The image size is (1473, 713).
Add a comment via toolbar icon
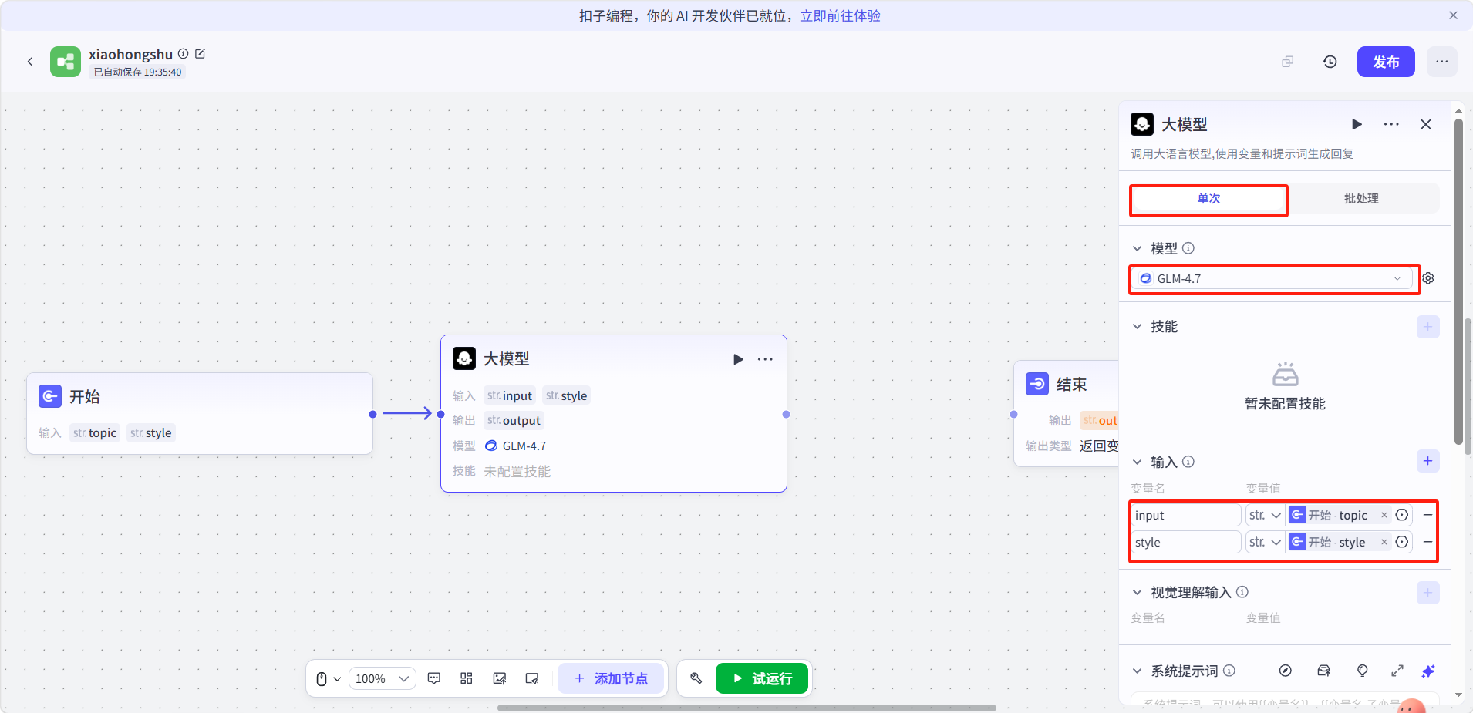(434, 678)
